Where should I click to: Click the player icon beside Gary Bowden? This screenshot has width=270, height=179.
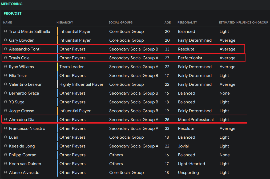point(6,40)
